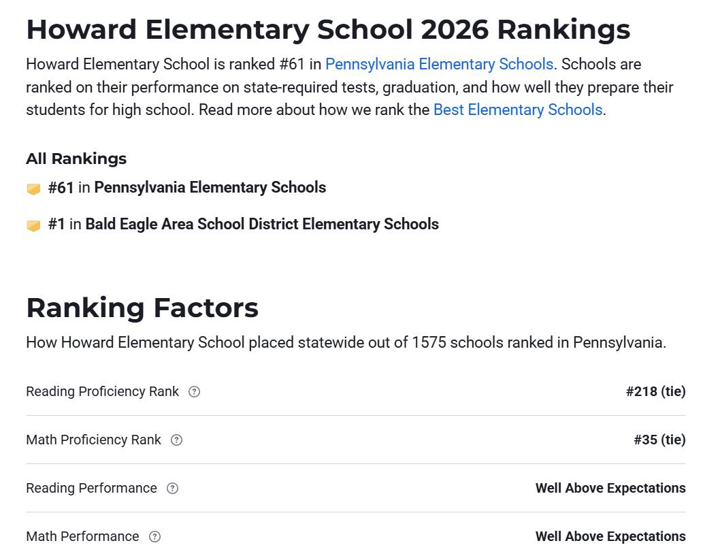The width and height of the screenshot is (720, 558).
Task: Click the badge icon beside #1 ranking
Action: click(33, 225)
